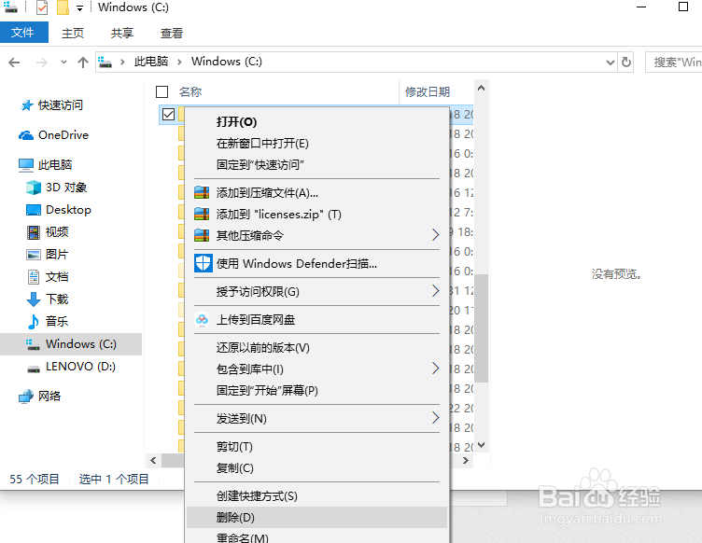Viewport: 702px width, 543px height.
Task: Click the file list scroll-up arrow
Action: [x=482, y=88]
